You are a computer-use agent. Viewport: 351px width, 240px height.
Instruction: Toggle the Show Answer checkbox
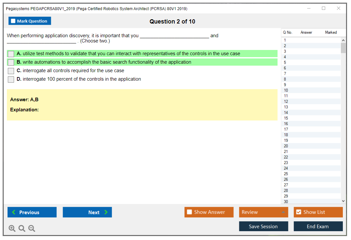[190, 212]
